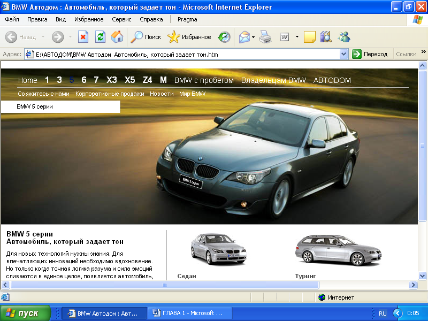
Task: Stop page loading with red X icon
Action: 83,37
